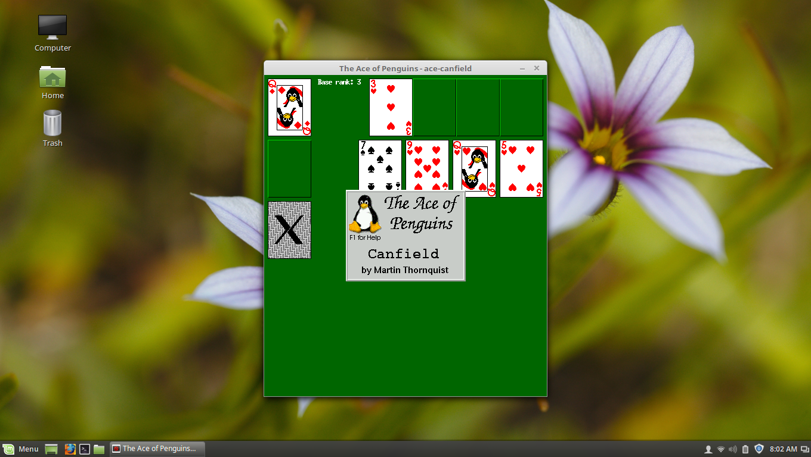The image size is (811, 457).
Task: Launch Firefox from the taskbar
Action: (70, 449)
